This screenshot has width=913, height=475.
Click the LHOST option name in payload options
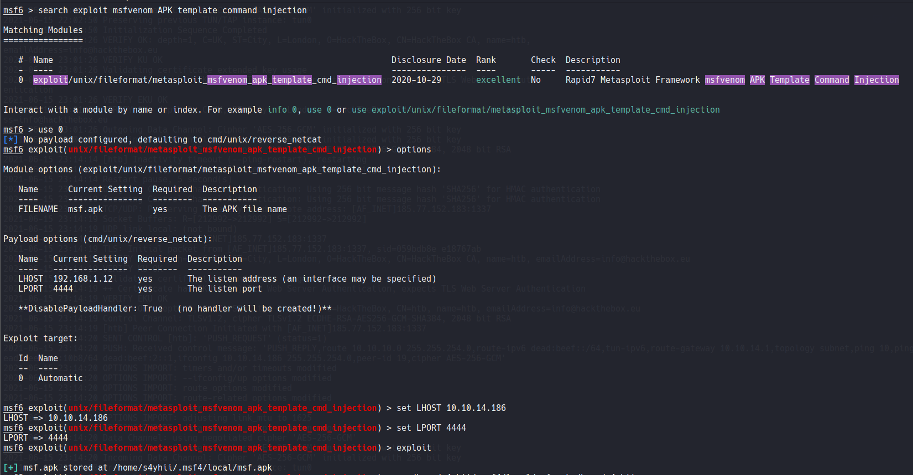30,279
